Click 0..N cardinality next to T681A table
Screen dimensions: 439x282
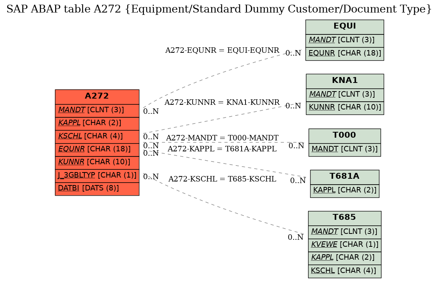(x=298, y=181)
